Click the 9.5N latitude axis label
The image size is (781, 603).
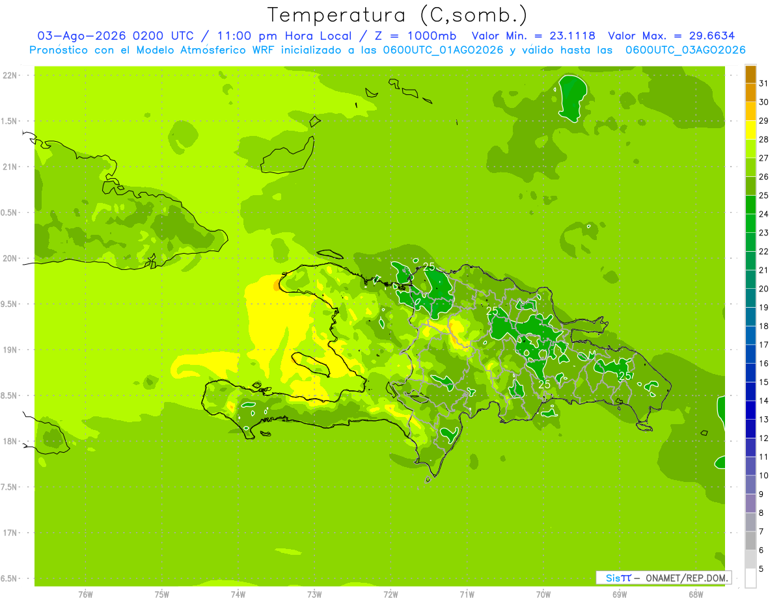[x=10, y=304]
